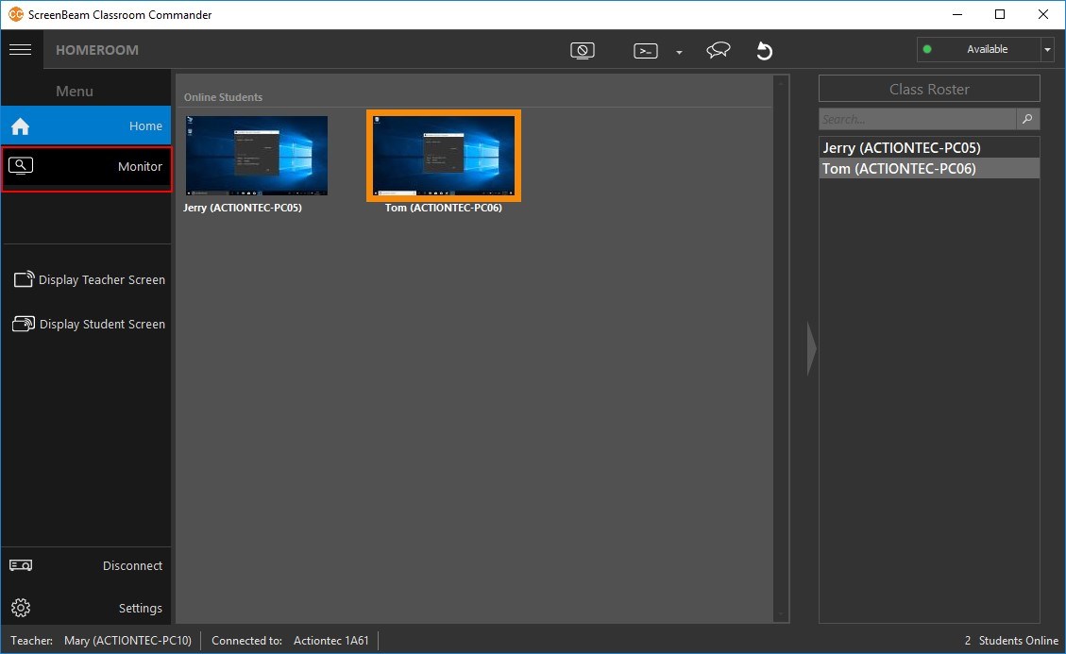Screen dimensions: 1066x654
Task: Click the refresh arrow icon
Action: coord(764,51)
